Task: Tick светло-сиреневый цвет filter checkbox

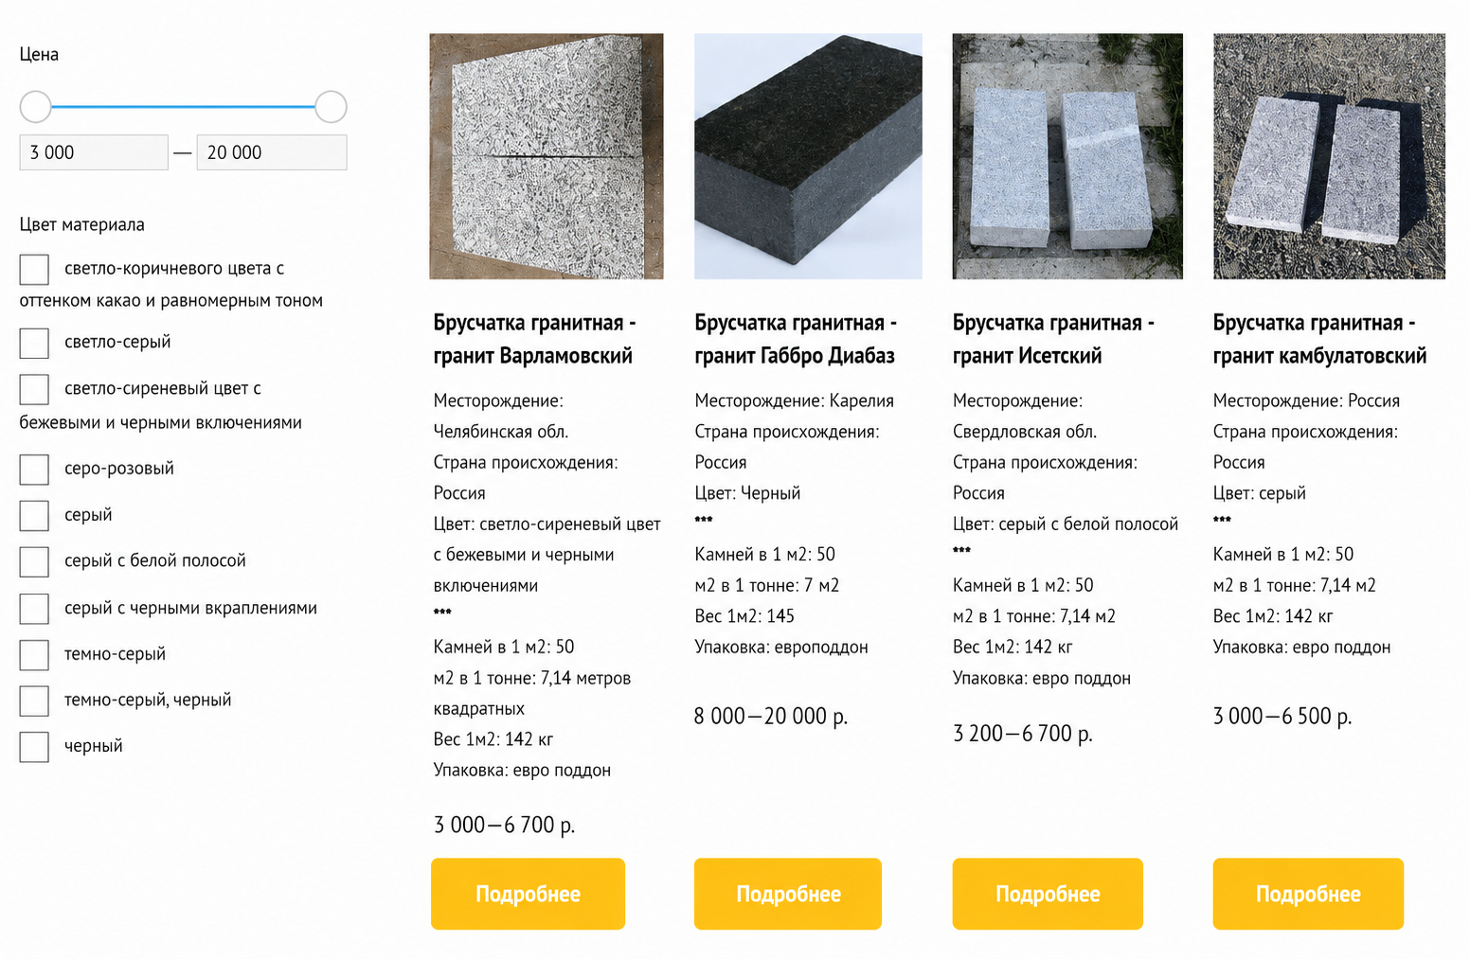Action: (34, 389)
